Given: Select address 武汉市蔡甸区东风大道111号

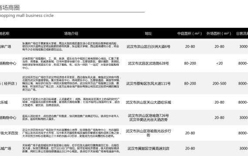Looking at the screenshot, I should [148, 84].
